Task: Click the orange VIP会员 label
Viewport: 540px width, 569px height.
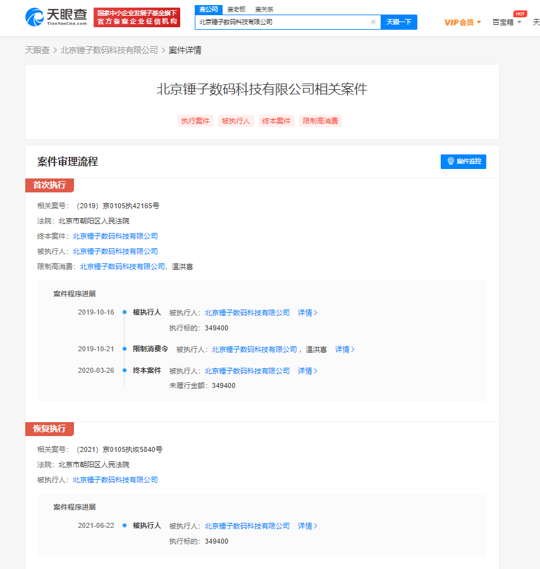Action: click(458, 21)
